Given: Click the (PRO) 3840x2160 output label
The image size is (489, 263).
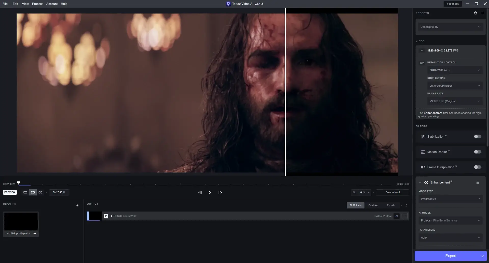Looking at the screenshot, I should (x=126, y=216).
